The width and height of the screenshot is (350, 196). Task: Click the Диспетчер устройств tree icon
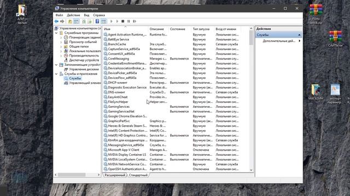tap(66, 60)
